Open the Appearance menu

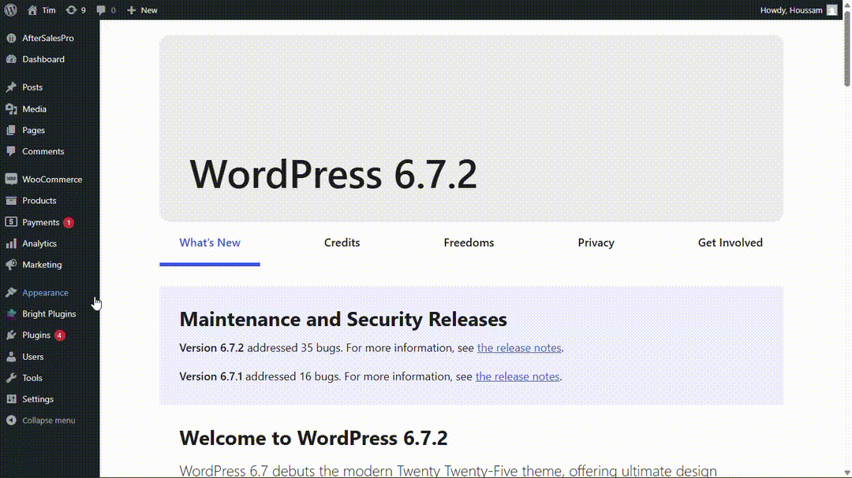pyautogui.click(x=45, y=292)
